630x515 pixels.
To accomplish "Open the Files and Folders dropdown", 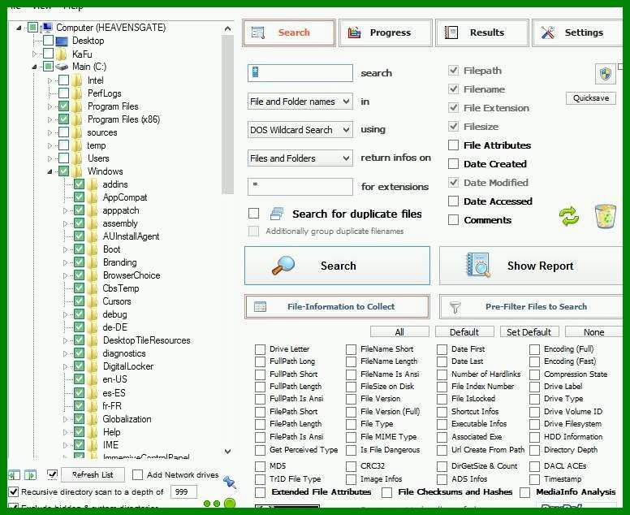I will [300, 158].
